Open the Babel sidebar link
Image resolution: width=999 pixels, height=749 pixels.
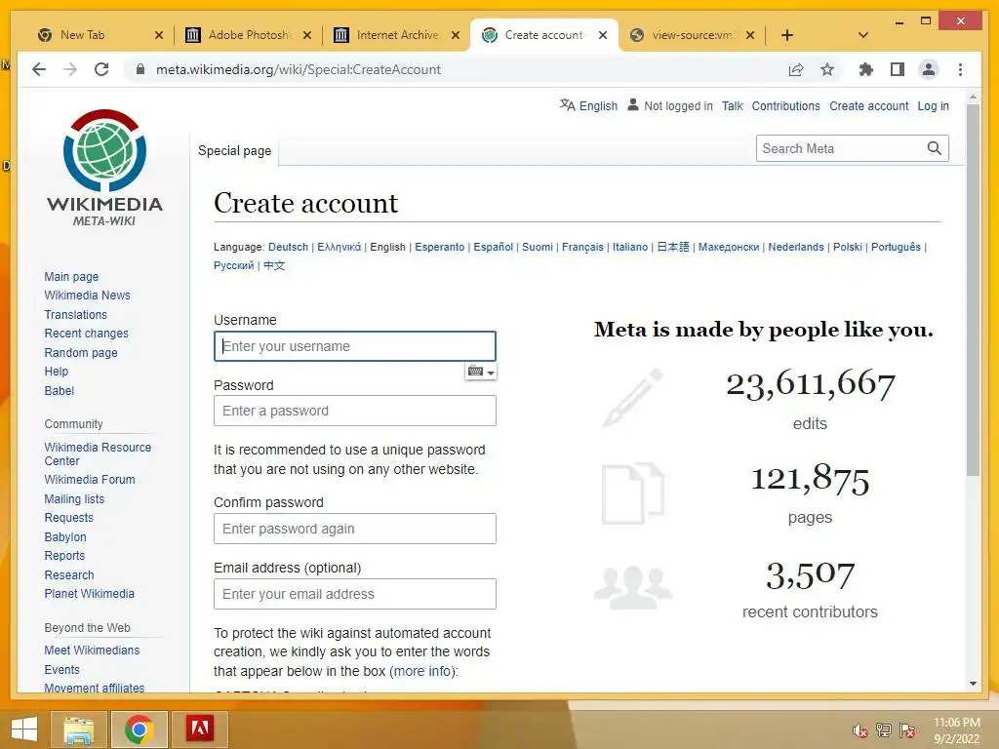pos(60,390)
